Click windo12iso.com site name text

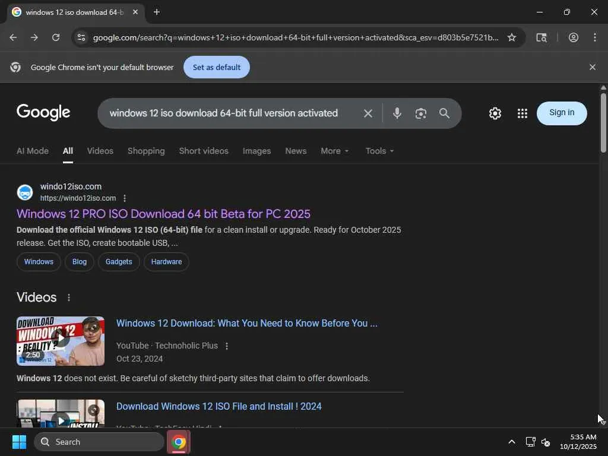(x=71, y=186)
